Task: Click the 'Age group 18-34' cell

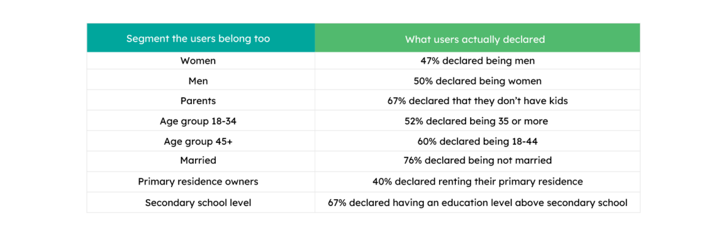Action: (x=198, y=121)
